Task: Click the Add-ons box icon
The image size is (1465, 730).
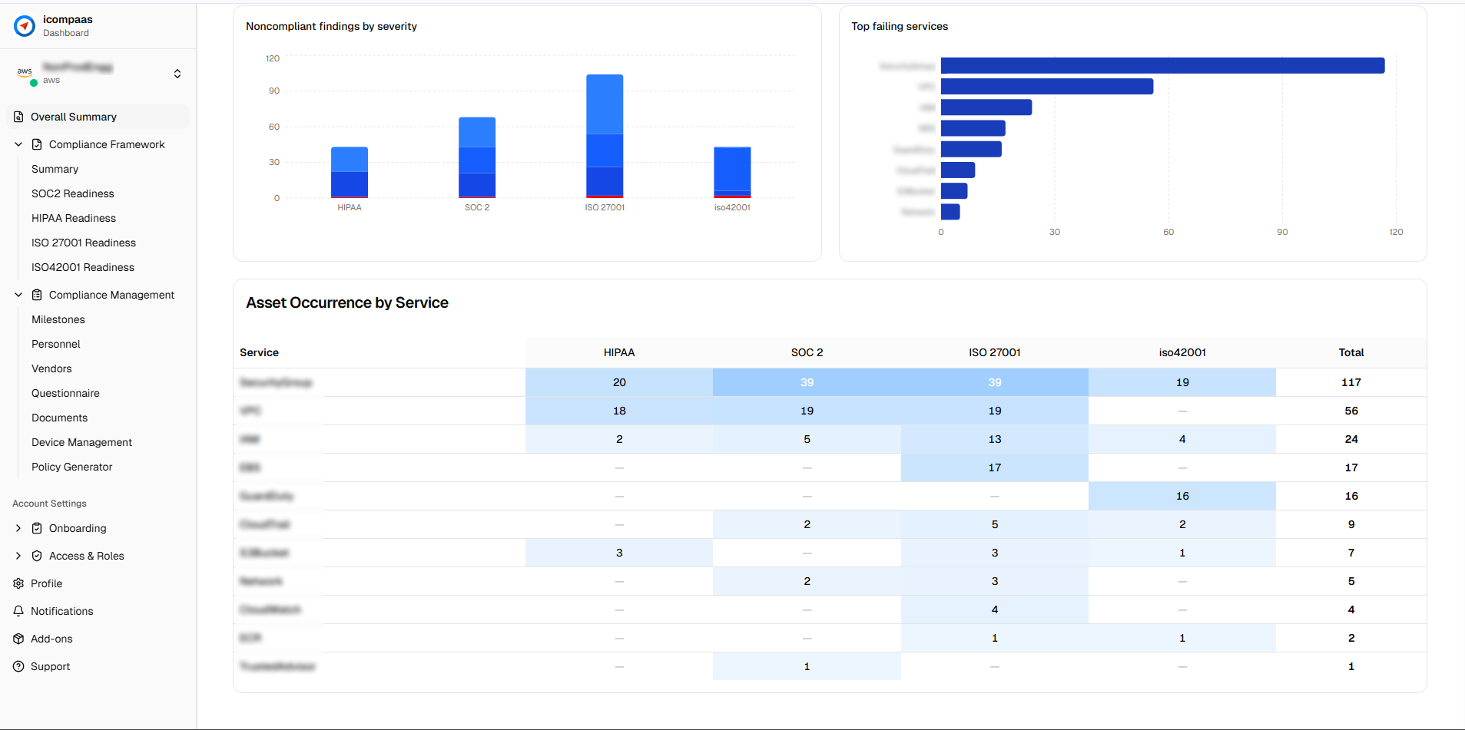Action: 18,639
